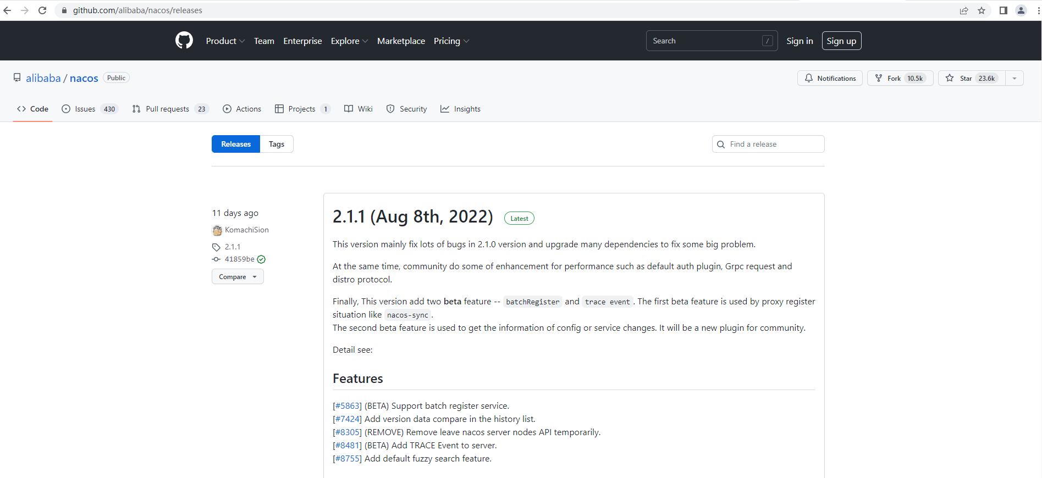Click the browser forward arrow

point(25,10)
